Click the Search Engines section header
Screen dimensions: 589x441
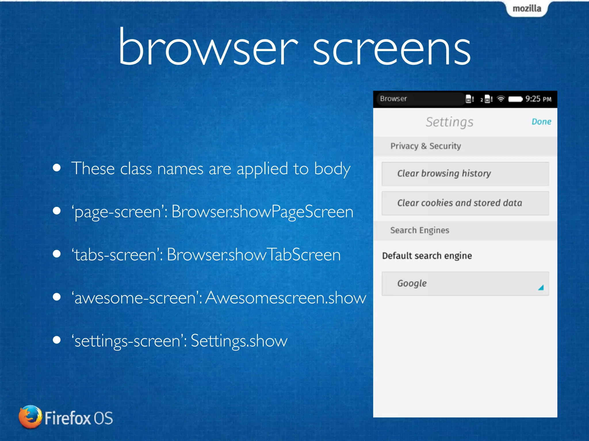point(465,231)
